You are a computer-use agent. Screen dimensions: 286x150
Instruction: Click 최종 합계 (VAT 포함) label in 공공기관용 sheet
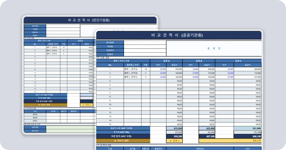tap(123, 136)
